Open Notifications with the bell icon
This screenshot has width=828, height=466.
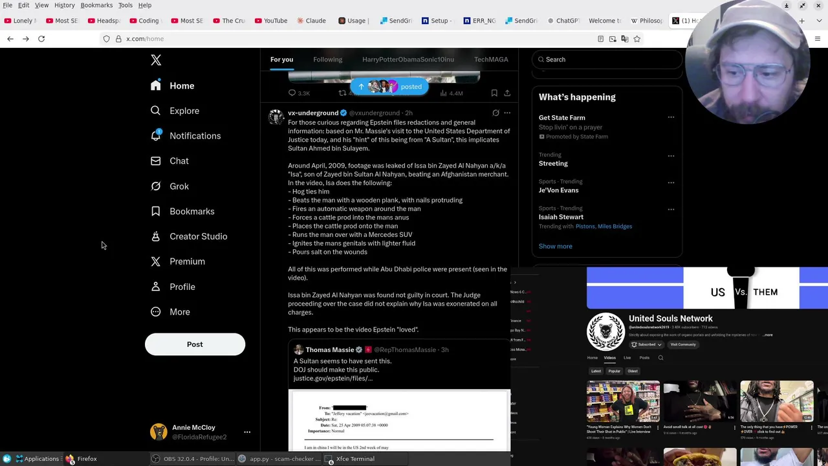click(186, 136)
